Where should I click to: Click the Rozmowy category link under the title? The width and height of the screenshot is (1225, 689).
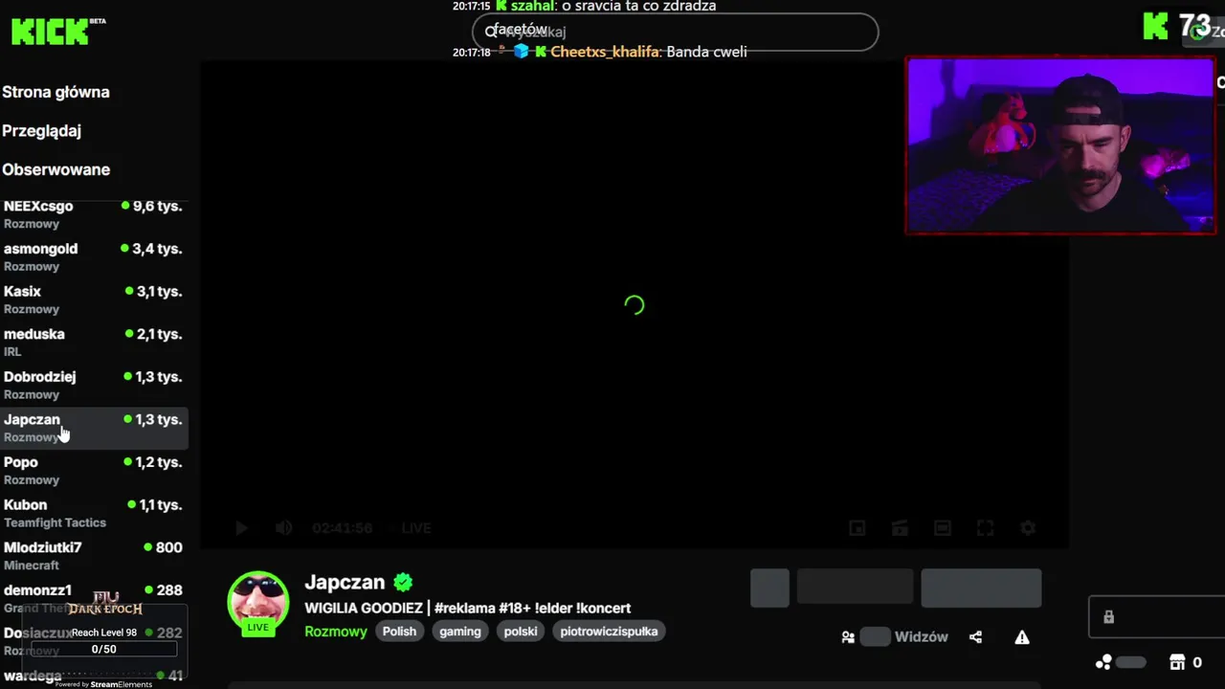tap(336, 632)
